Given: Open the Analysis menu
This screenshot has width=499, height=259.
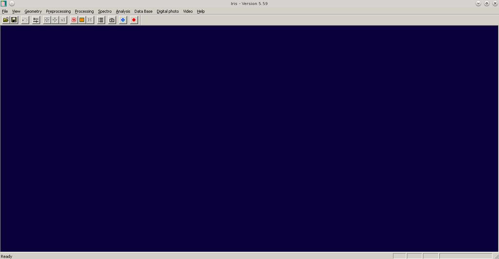Looking at the screenshot, I should [x=123, y=11].
